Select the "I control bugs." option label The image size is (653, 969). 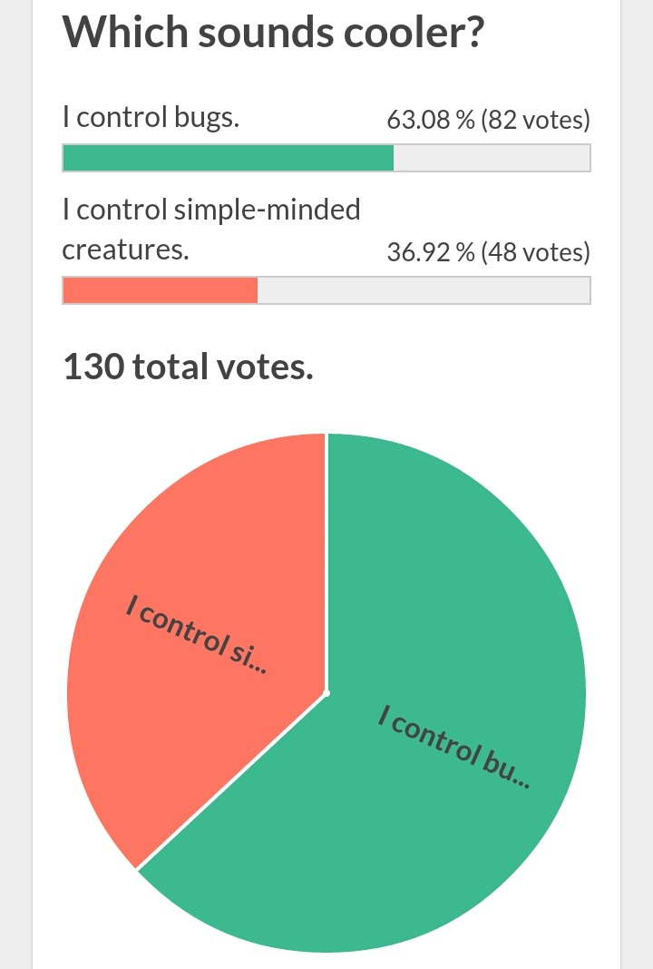[x=151, y=117]
